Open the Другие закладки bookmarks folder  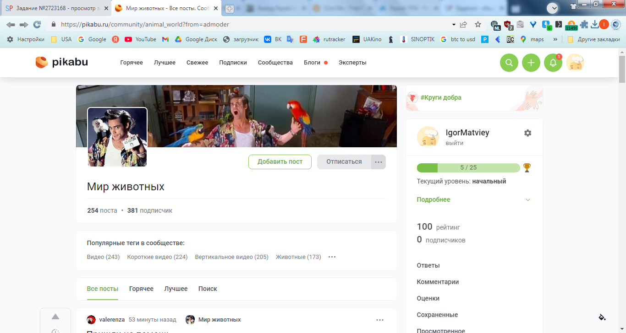tap(593, 39)
